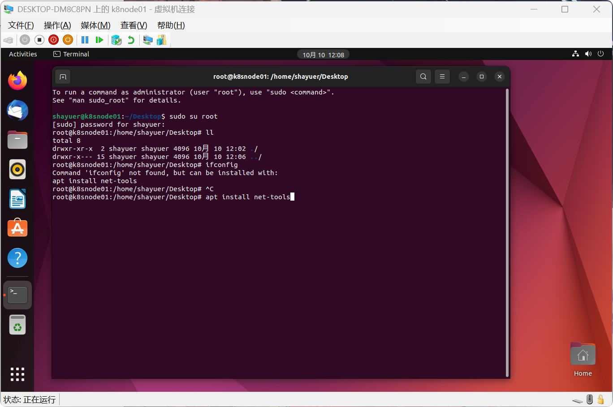Open the 操作(A) menu
The image size is (613, 407).
pyautogui.click(x=57, y=26)
